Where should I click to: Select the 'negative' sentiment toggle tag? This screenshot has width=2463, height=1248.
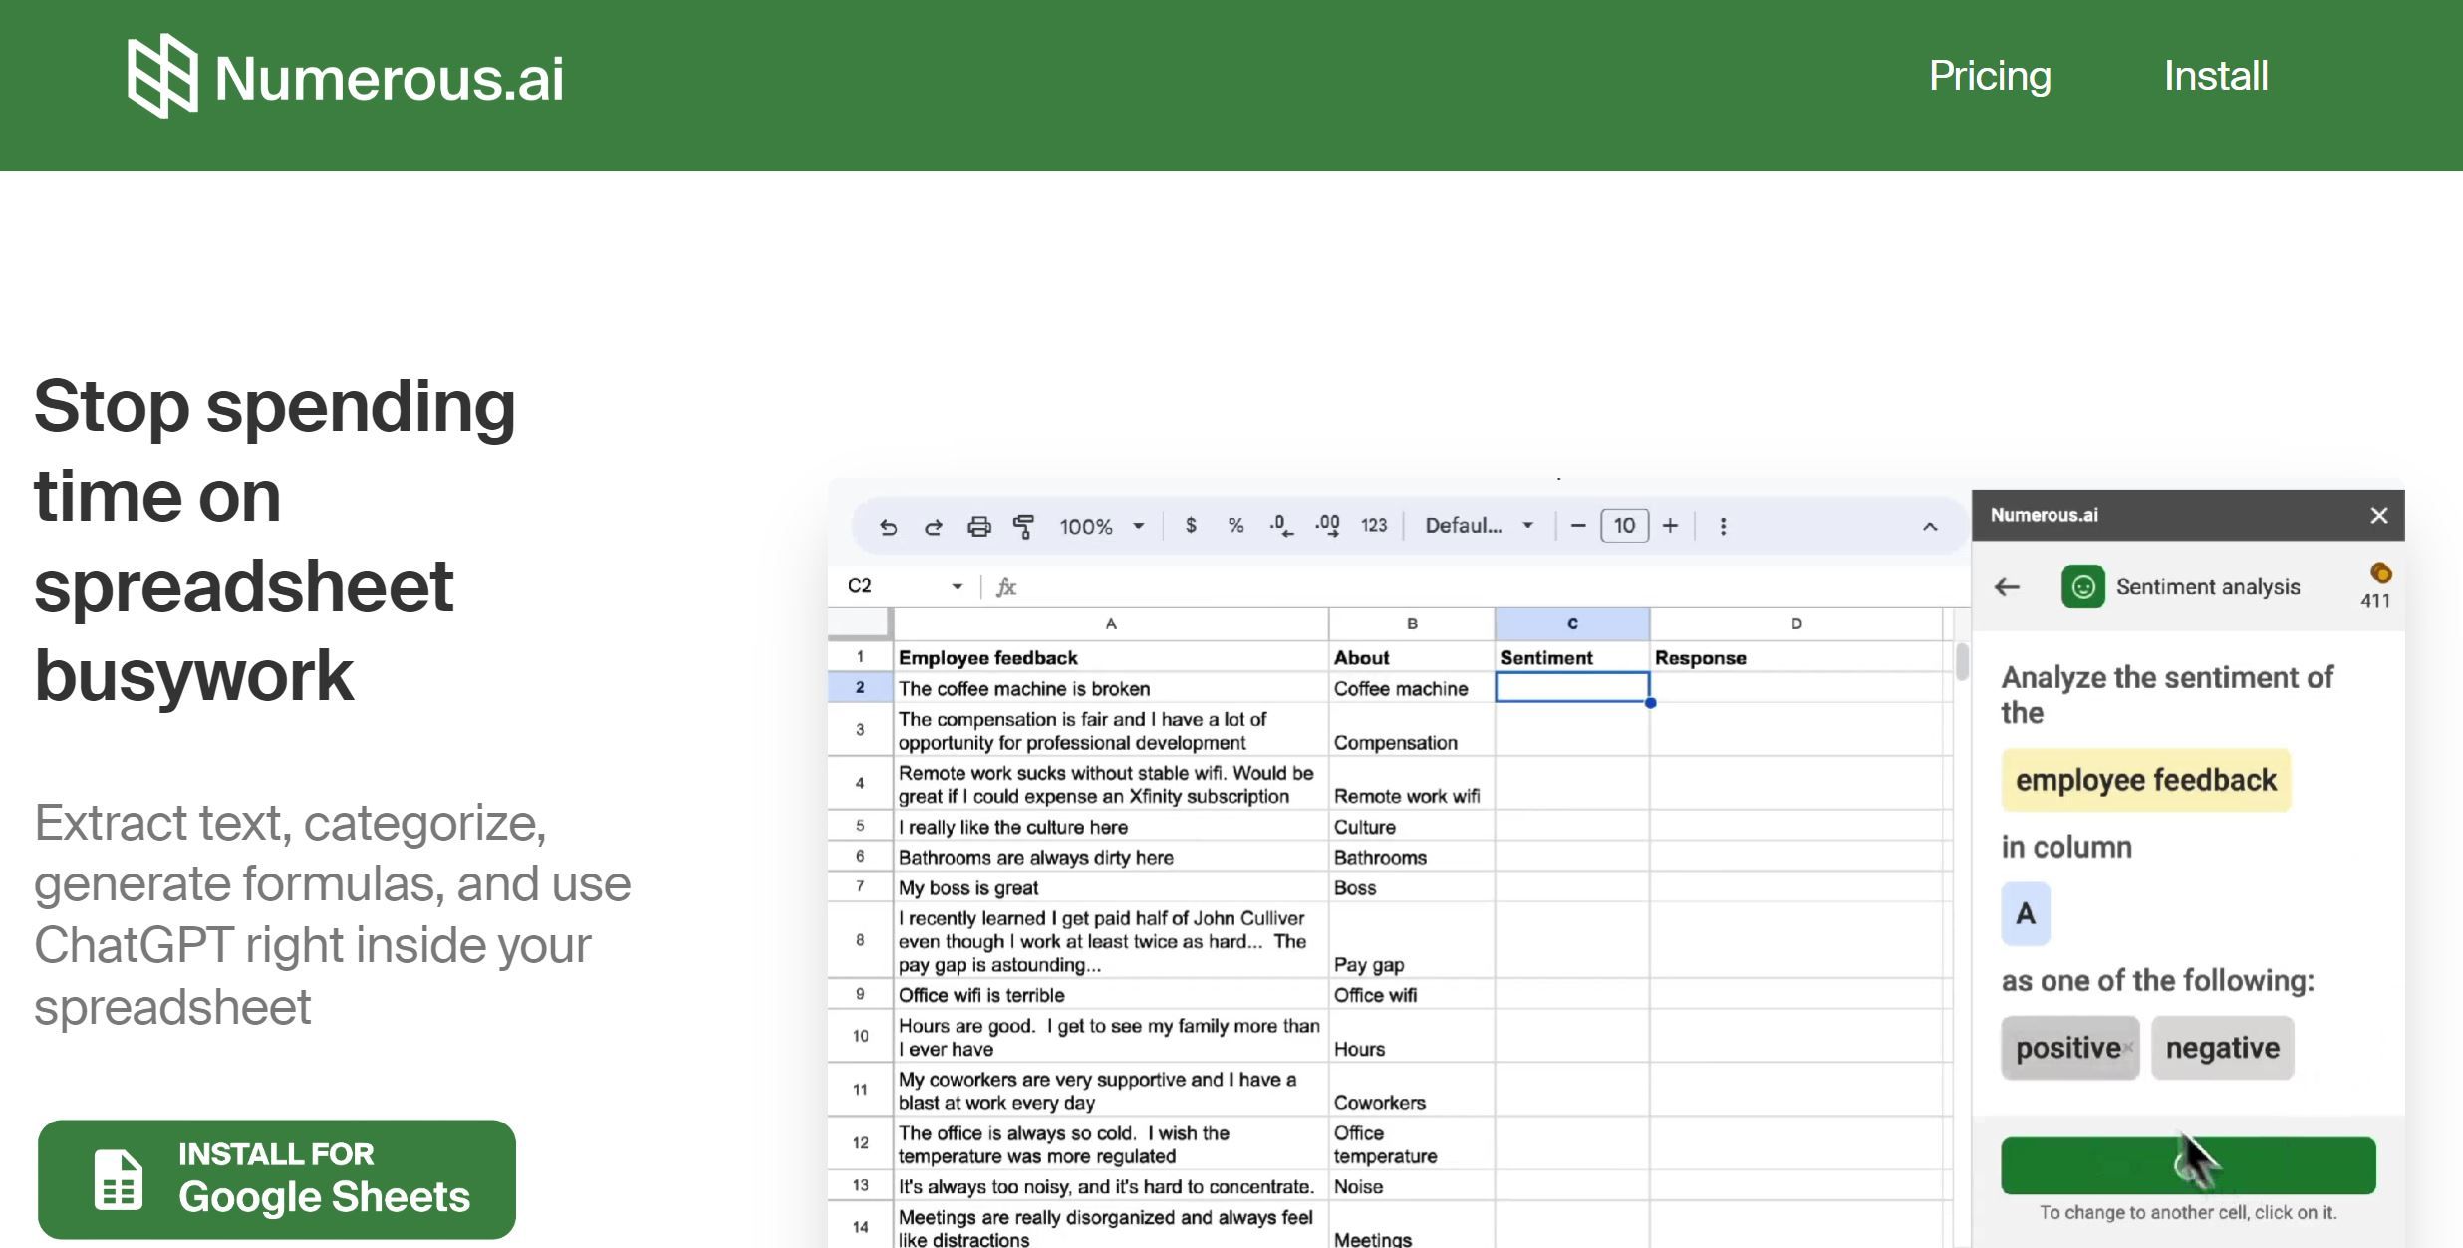[2223, 1046]
